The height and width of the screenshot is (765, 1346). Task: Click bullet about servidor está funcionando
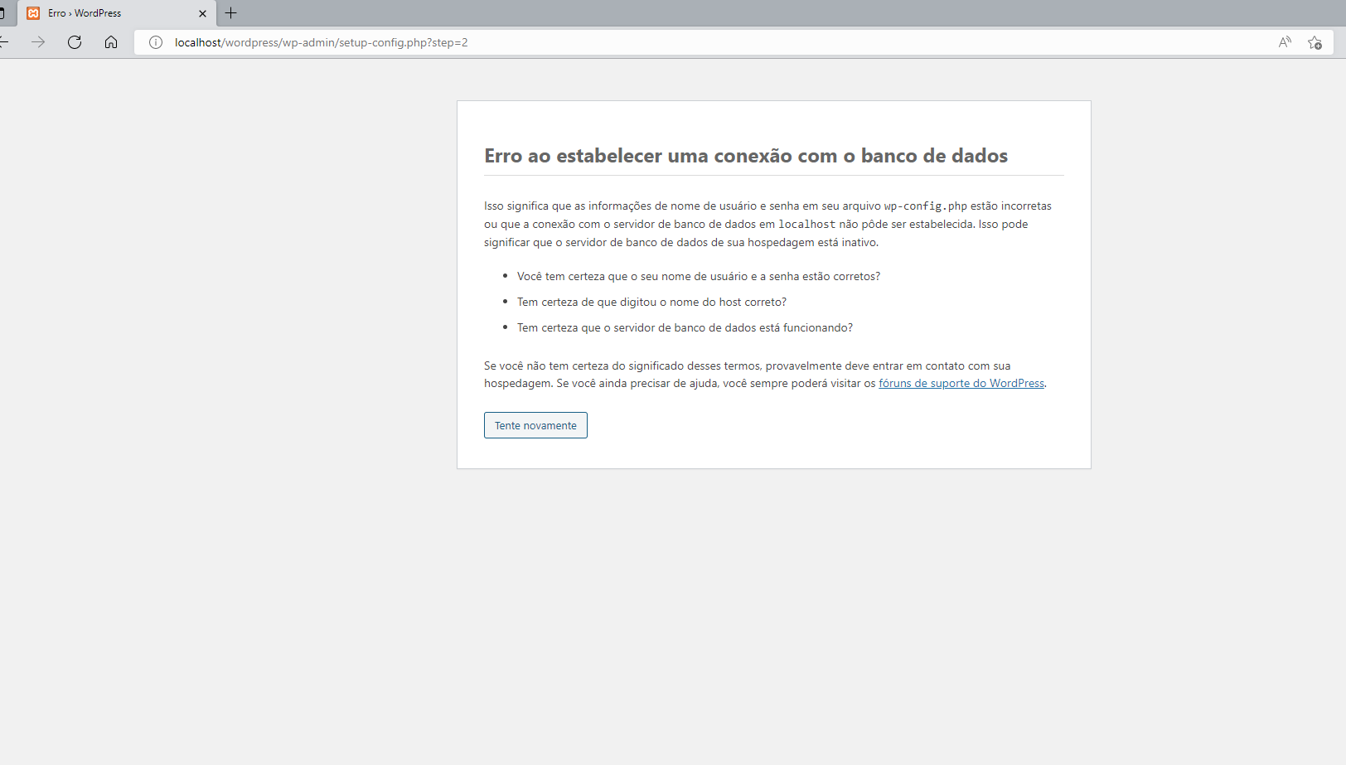(x=685, y=327)
